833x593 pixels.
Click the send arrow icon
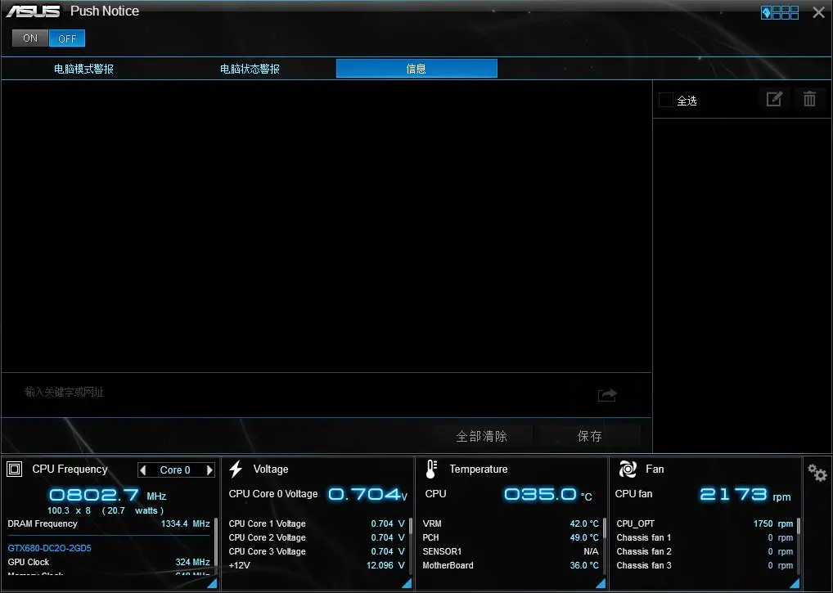point(607,394)
